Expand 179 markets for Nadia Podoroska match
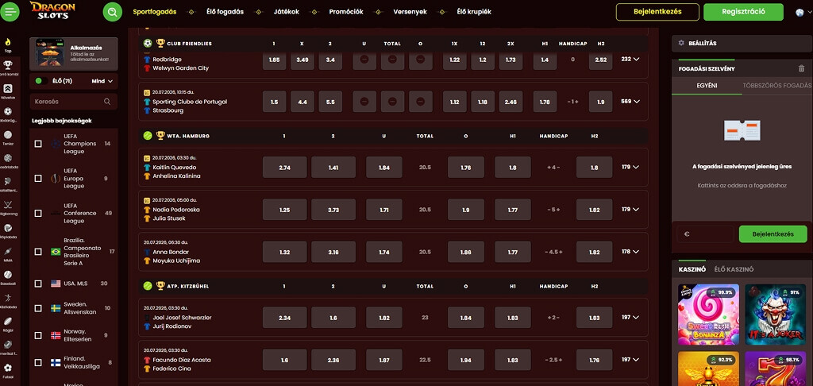The width and height of the screenshot is (813, 386). [630, 209]
